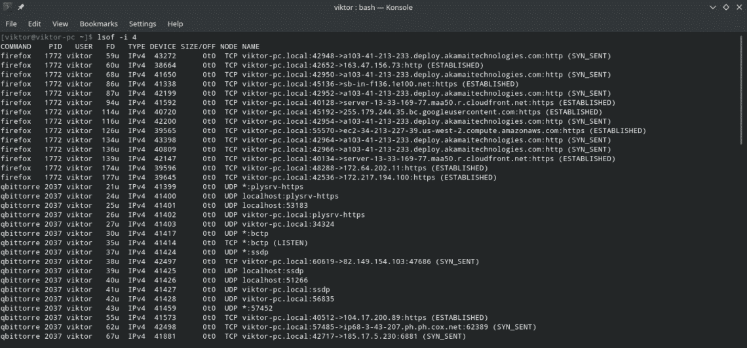
Task: Click the NAME column header text
Action: click(x=251, y=47)
